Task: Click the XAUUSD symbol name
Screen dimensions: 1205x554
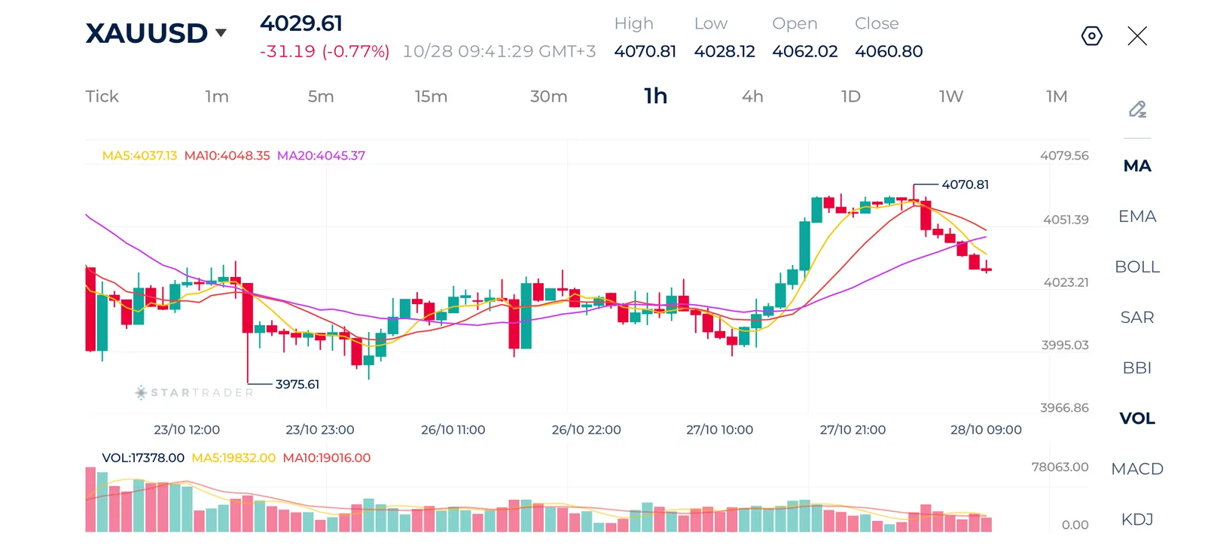Action: (146, 33)
